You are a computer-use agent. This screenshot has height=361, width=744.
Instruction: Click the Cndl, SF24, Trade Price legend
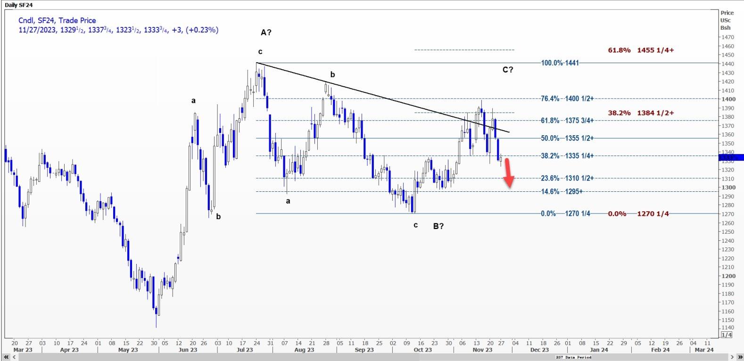pyautogui.click(x=57, y=20)
